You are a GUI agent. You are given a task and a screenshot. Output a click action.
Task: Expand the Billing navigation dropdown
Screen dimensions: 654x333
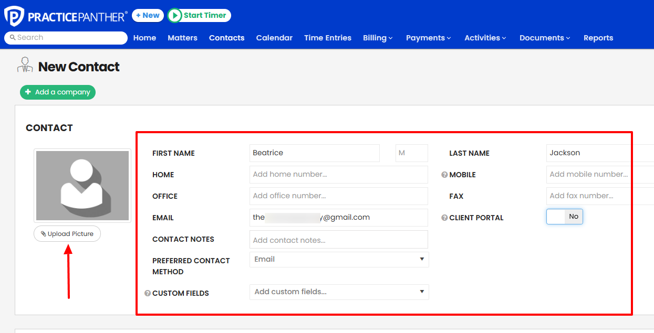pos(378,38)
